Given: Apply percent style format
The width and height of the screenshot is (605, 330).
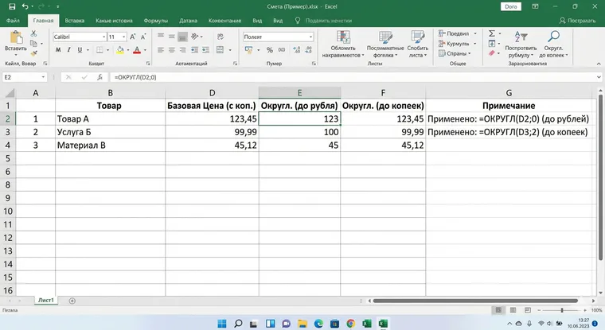Looking at the screenshot, I should coord(270,50).
